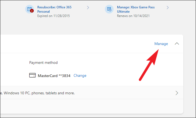Click chevron next to Xbox Game Pass Ultimate
This screenshot has width=196, height=118.
[168, 8]
